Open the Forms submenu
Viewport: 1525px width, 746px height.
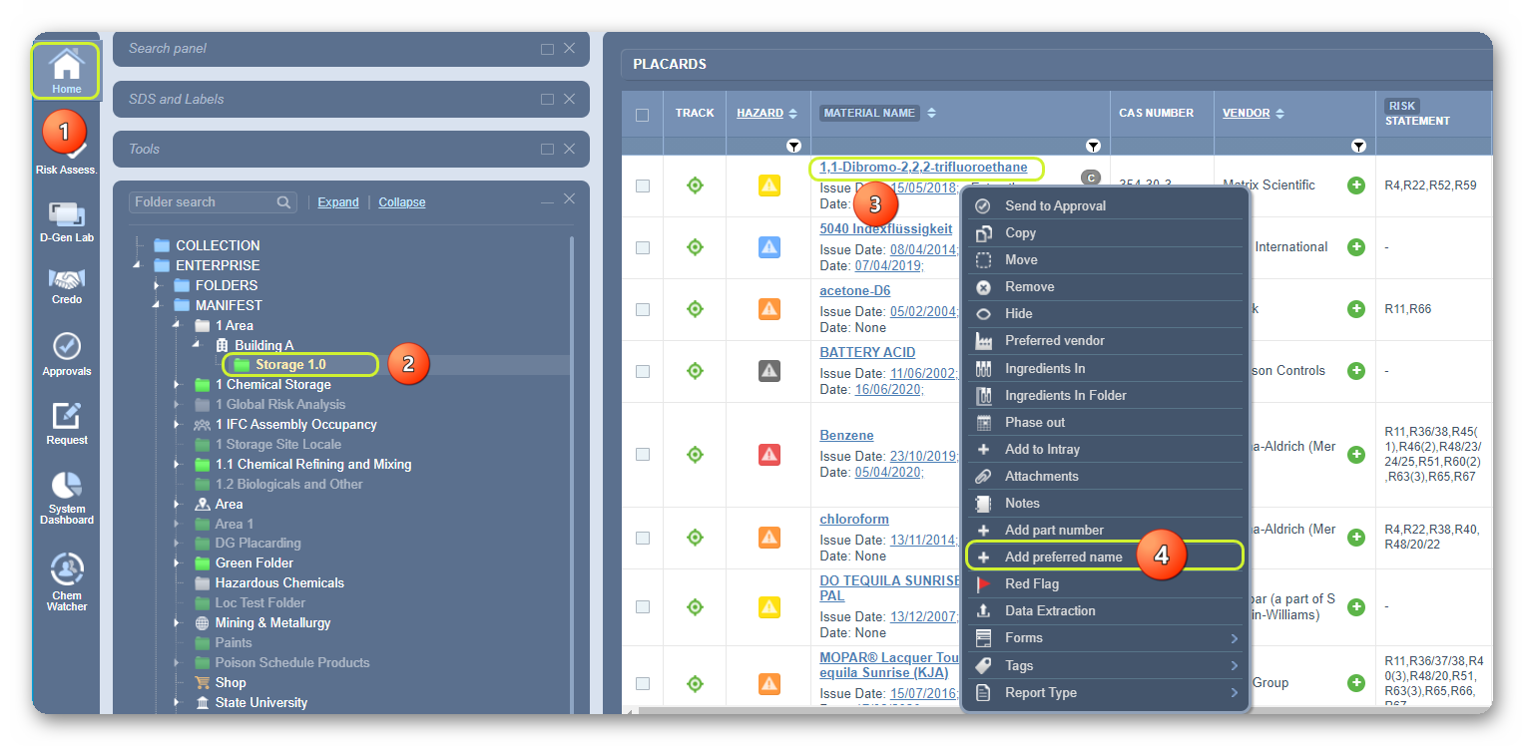pos(1106,637)
